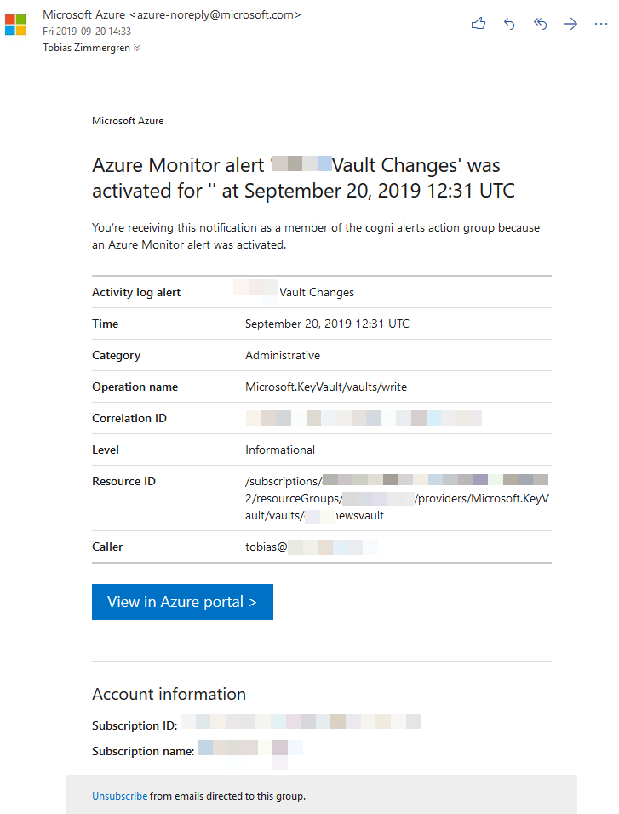The height and width of the screenshot is (814, 619).
Task: Forward the email using the forward arrow
Action: pyautogui.click(x=570, y=24)
